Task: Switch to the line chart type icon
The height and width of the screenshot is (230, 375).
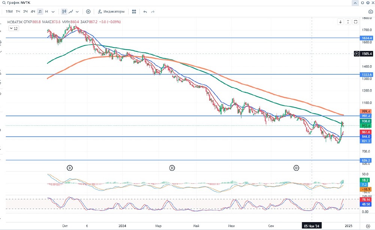Action: (x=71, y=12)
